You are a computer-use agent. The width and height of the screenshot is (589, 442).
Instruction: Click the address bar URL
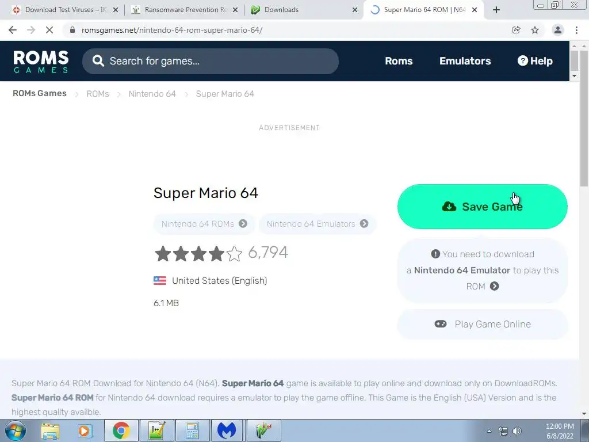coord(171,30)
